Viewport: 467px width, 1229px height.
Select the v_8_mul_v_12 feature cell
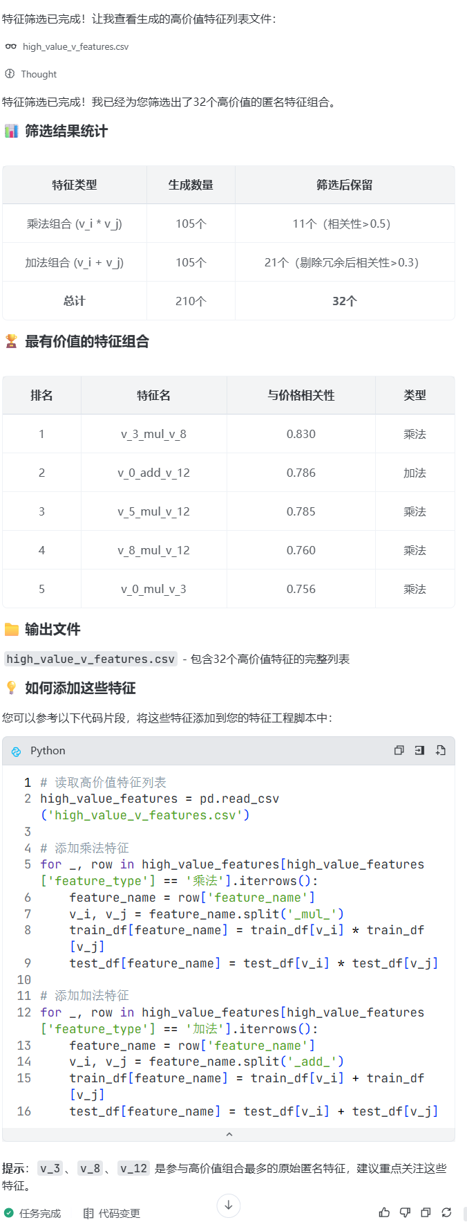153,550
